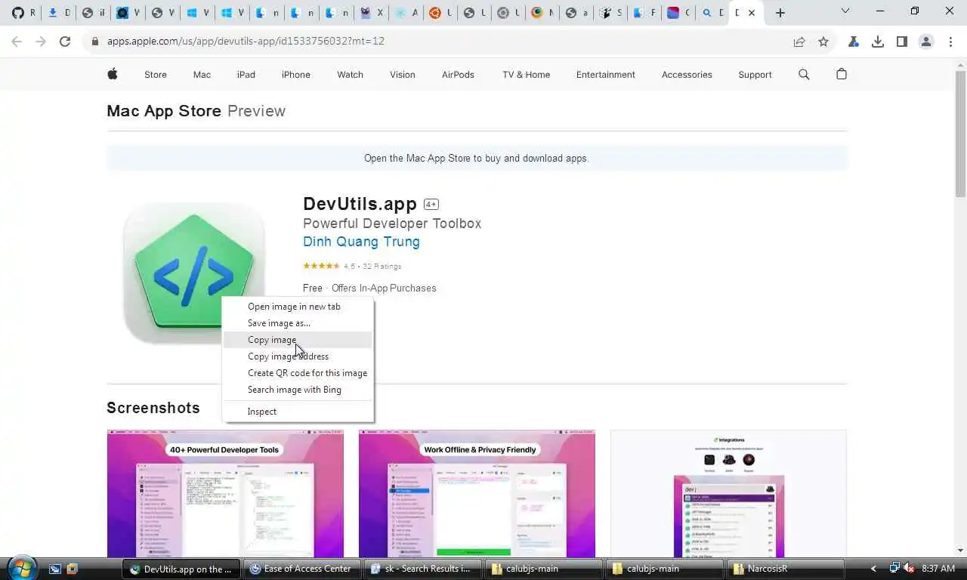Open the shopping bag icon
Viewport: 967px width, 580px height.
click(x=842, y=74)
